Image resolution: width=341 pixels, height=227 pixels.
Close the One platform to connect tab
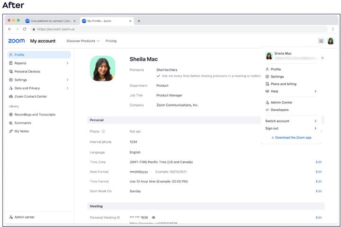pyautogui.click(x=75, y=21)
